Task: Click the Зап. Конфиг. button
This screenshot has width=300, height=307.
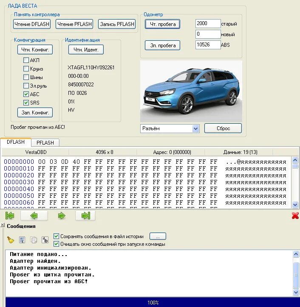Action: [35, 112]
